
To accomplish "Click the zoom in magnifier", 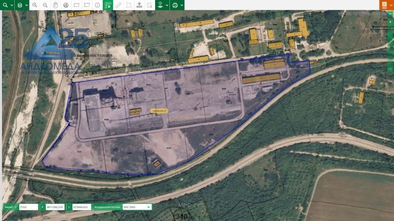I will [x=34, y=5].
